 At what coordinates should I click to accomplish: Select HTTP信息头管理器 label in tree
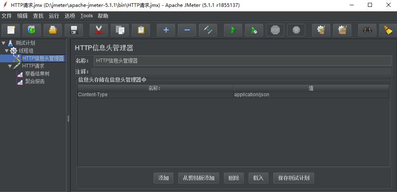pyautogui.click(x=43, y=59)
